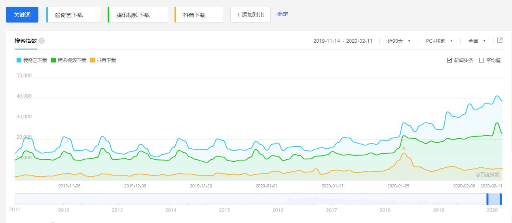Enable the 平均值 checkbox

[x=482, y=60]
